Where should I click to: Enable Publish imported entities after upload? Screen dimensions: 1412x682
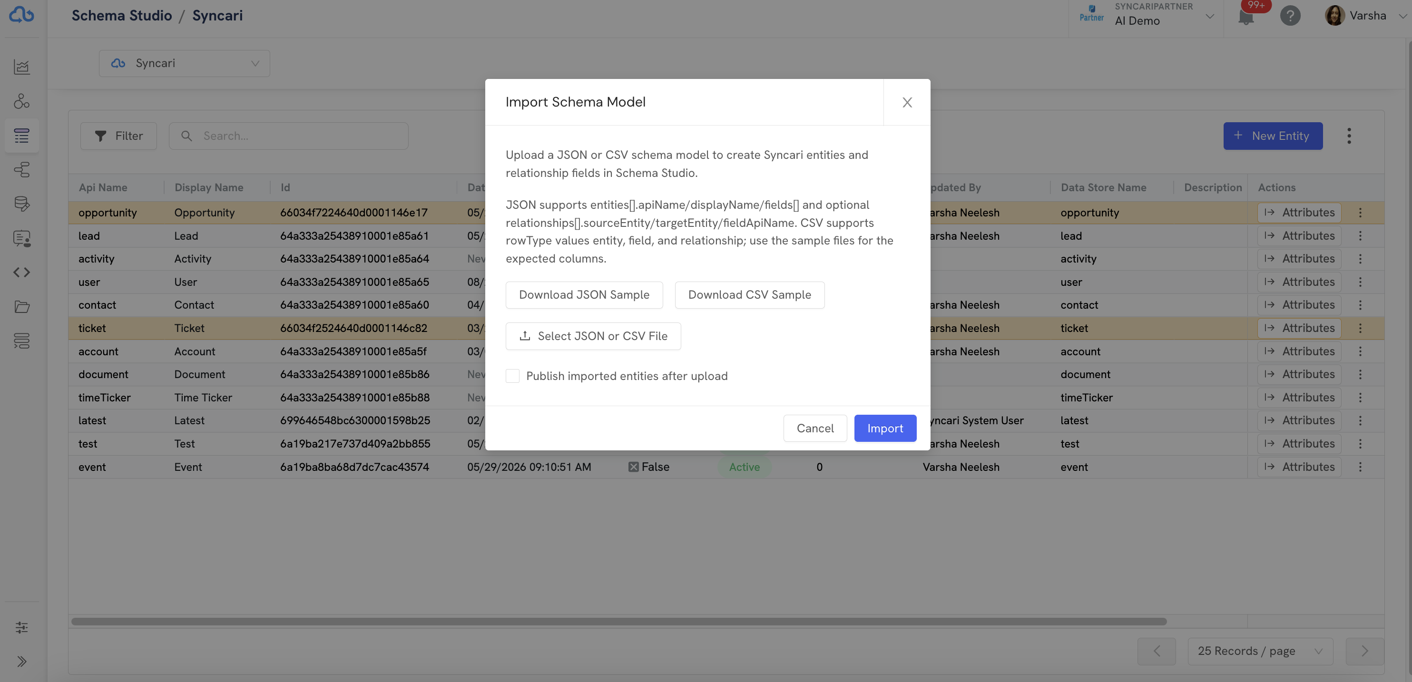click(x=512, y=376)
